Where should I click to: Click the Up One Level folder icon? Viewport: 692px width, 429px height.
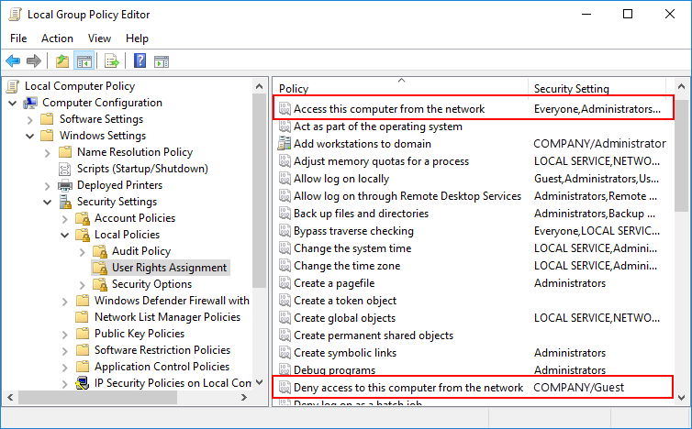(x=61, y=61)
